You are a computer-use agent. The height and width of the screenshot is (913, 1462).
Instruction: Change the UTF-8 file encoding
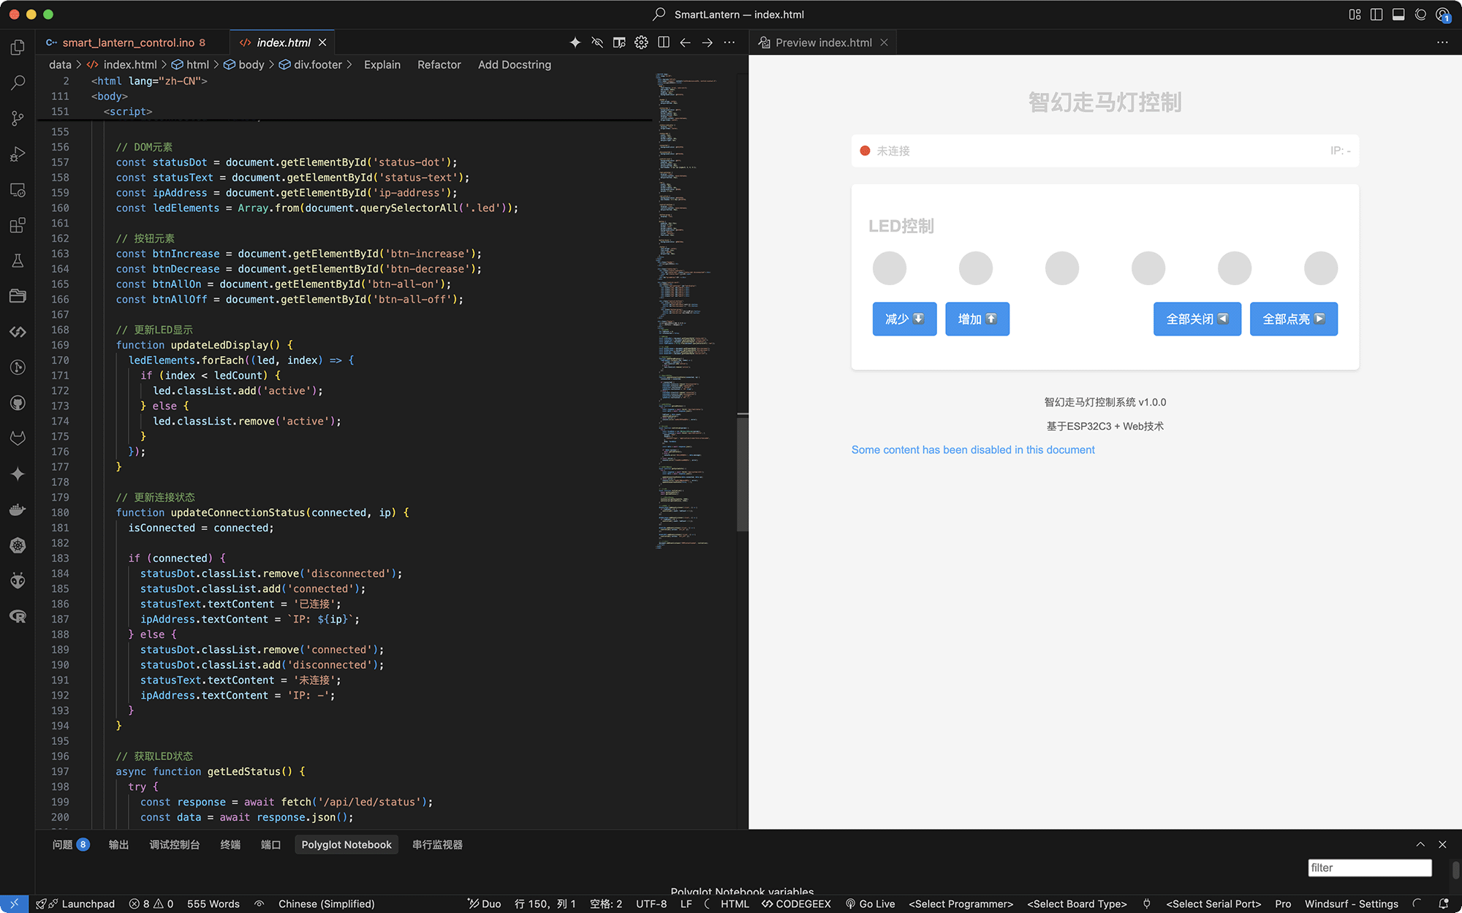point(651,903)
